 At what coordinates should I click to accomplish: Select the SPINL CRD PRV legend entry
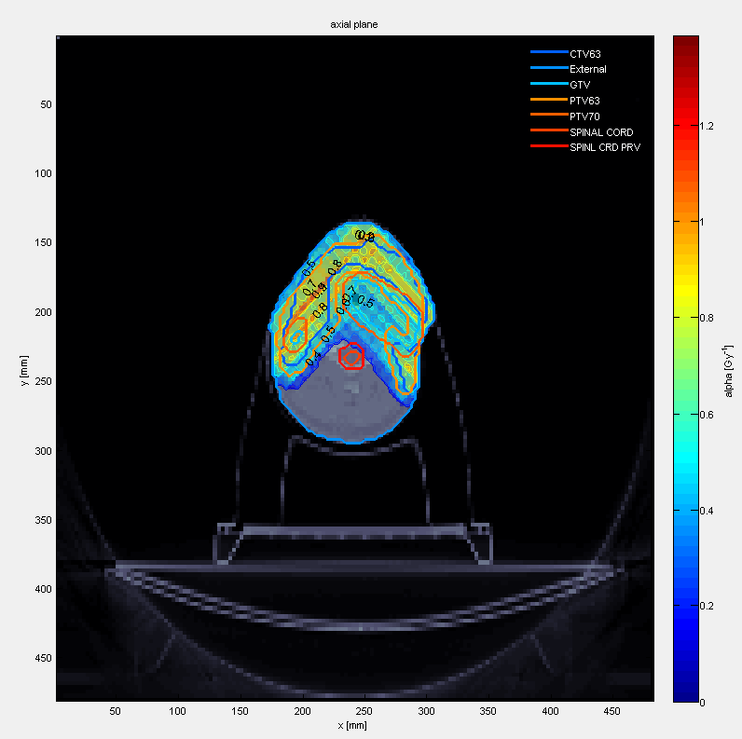(x=604, y=147)
